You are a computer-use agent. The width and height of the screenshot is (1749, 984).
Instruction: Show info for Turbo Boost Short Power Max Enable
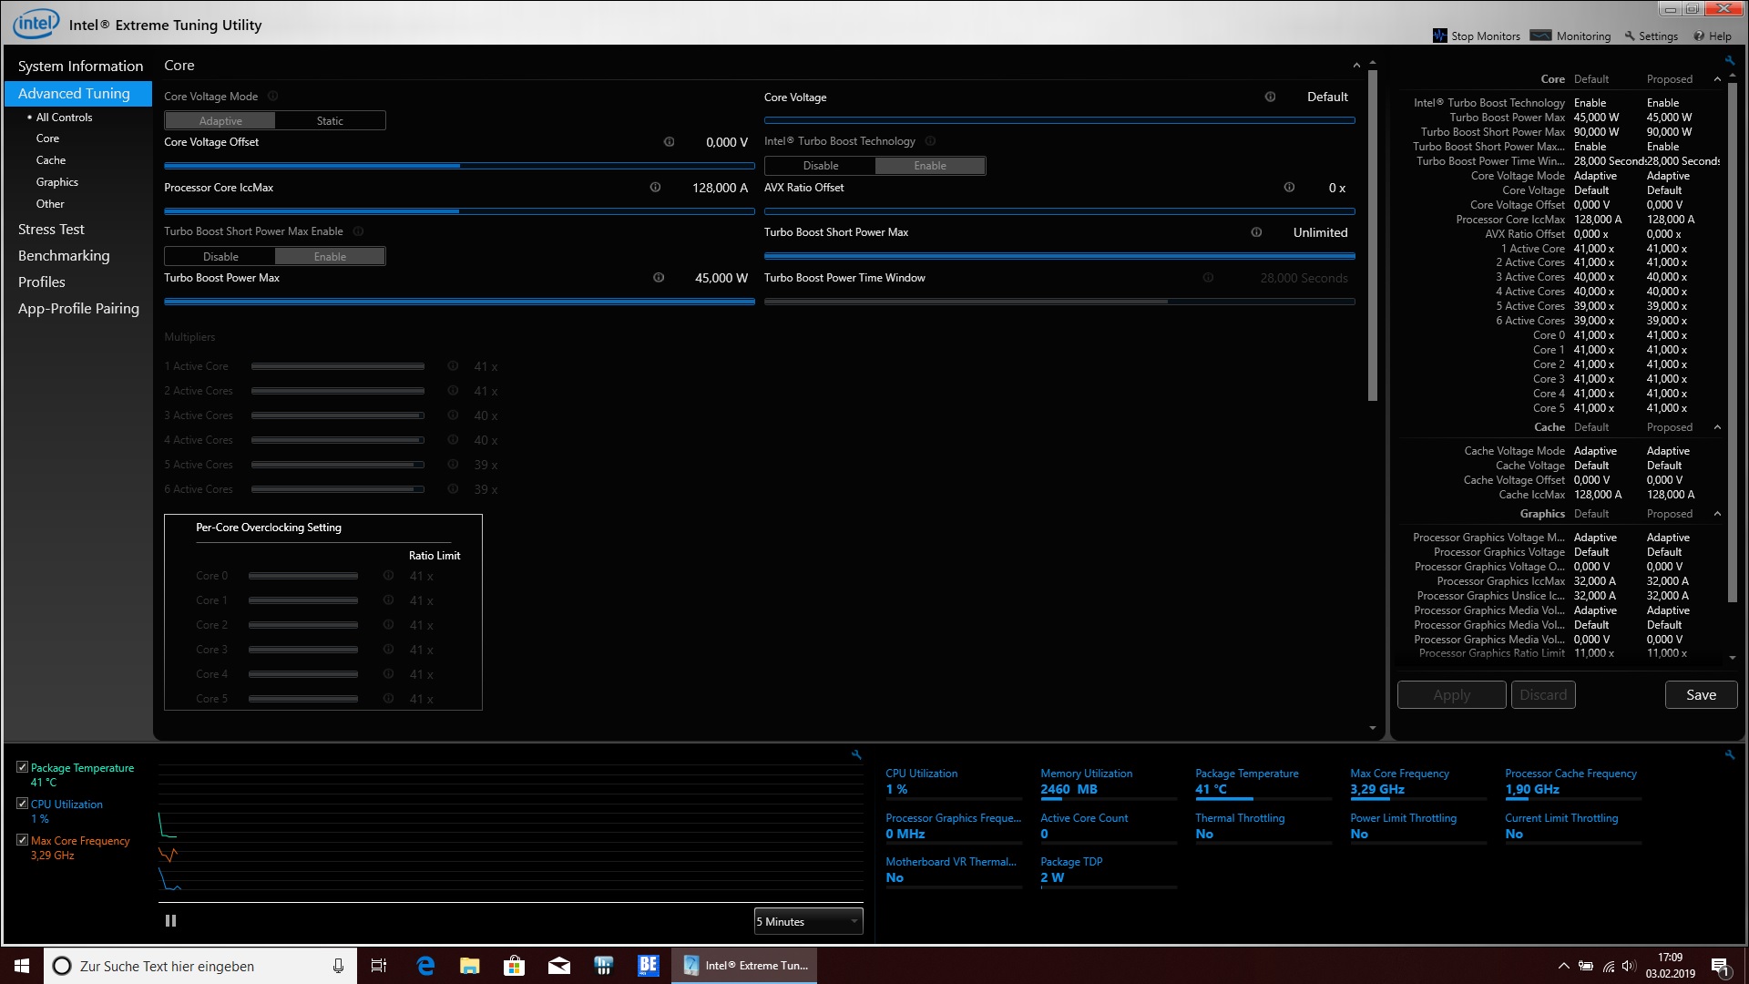(358, 231)
